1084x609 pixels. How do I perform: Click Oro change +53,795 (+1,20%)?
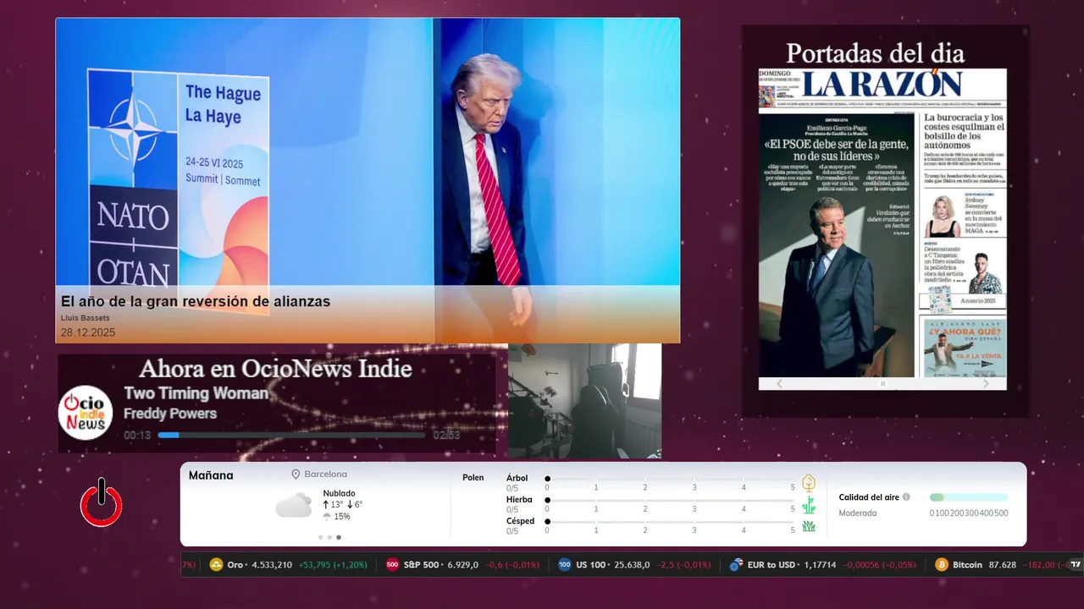333,565
